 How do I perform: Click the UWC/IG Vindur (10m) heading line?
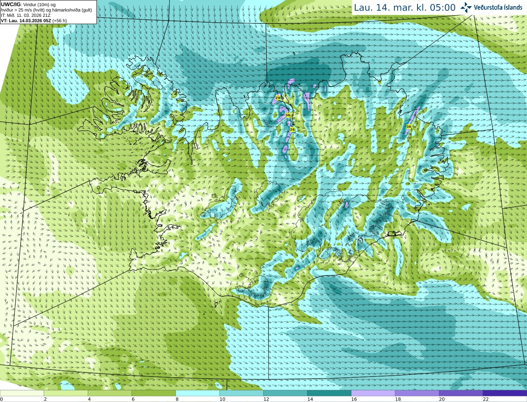[x=28, y=5]
